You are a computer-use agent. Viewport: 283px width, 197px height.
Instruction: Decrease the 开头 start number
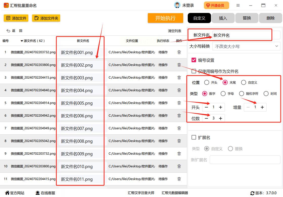point(206,107)
